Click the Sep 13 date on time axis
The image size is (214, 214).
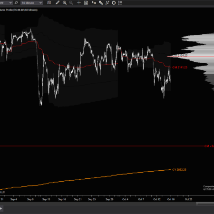(x=46, y=199)
